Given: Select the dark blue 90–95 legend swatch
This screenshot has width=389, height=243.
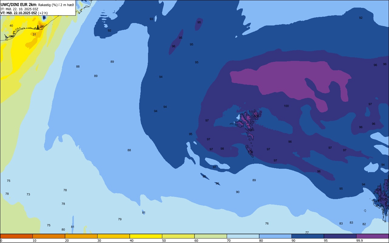Looking at the screenshot, I should (308, 236).
